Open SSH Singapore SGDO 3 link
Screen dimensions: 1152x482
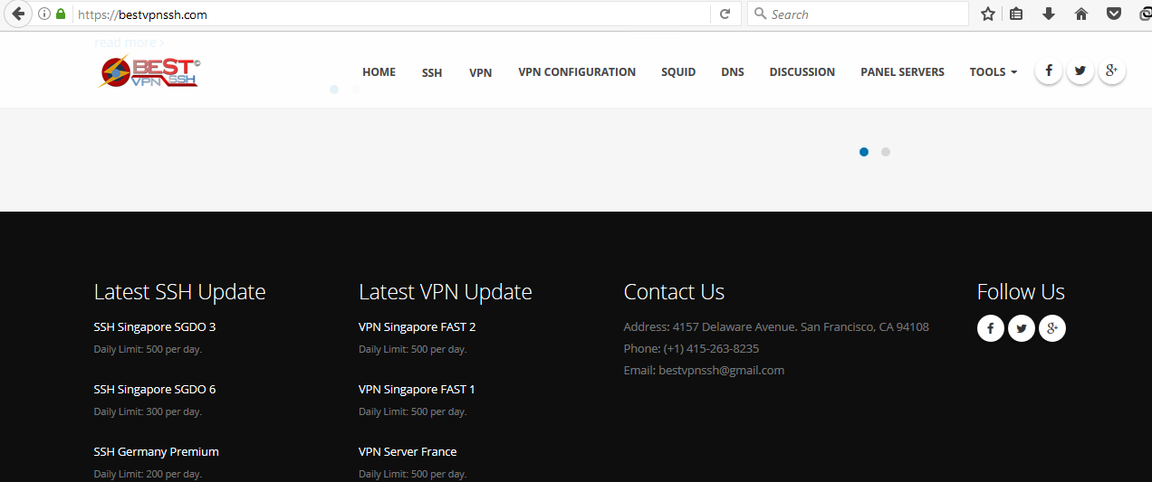point(155,326)
